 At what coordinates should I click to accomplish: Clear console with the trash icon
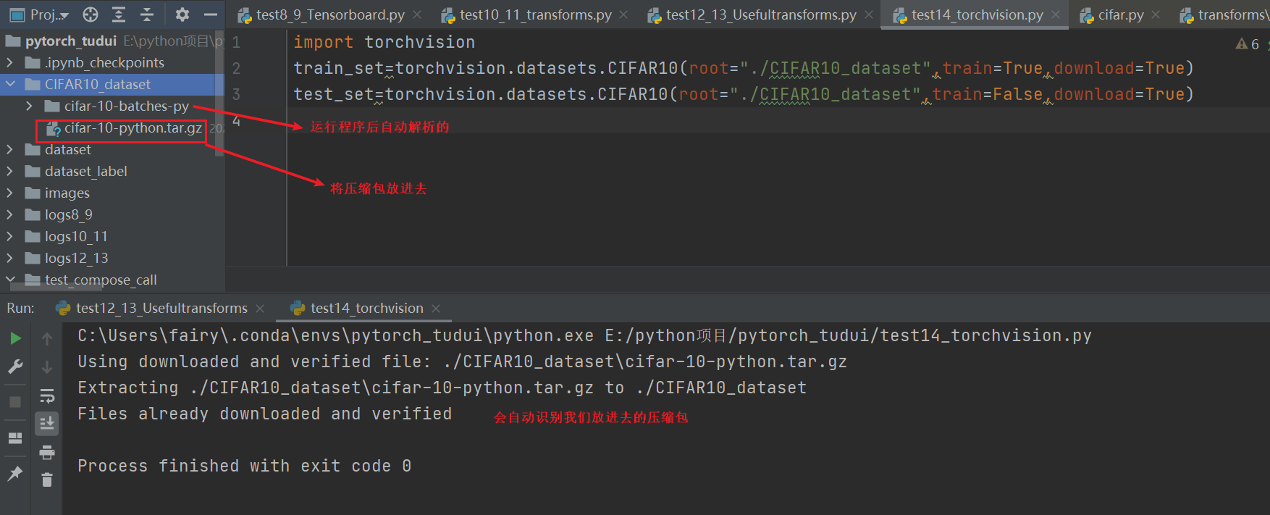coord(47,480)
